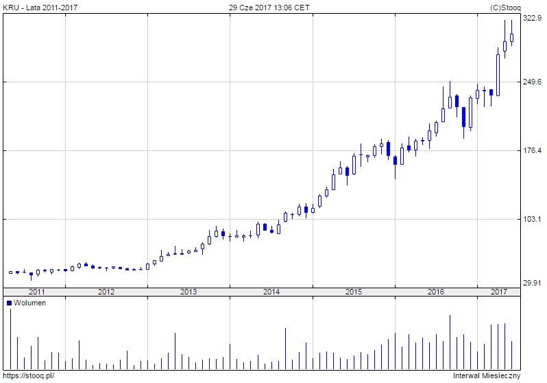Click the 29.91 price axis label
This screenshot has height=383, width=547.
533,282
